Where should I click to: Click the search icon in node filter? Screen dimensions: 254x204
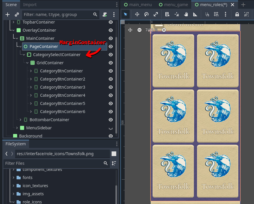(x=95, y=15)
